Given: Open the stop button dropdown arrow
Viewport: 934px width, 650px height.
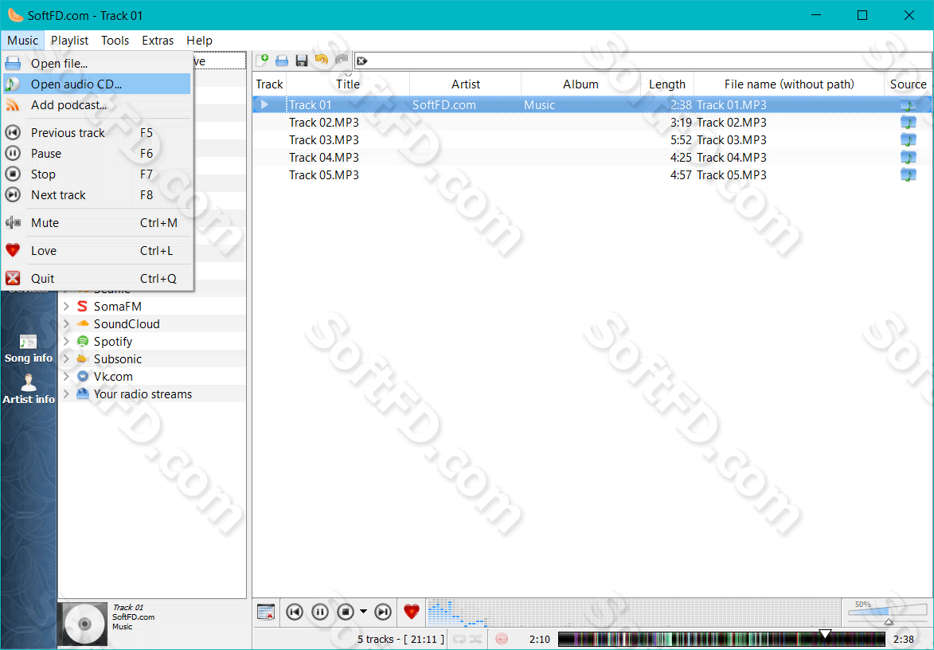Looking at the screenshot, I should pos(363,612).
